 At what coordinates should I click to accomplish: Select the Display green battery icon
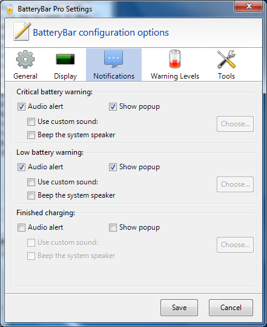pos(65,59)
